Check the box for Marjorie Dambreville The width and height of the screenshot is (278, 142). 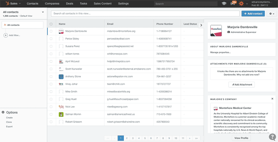[x=51, y=31]
